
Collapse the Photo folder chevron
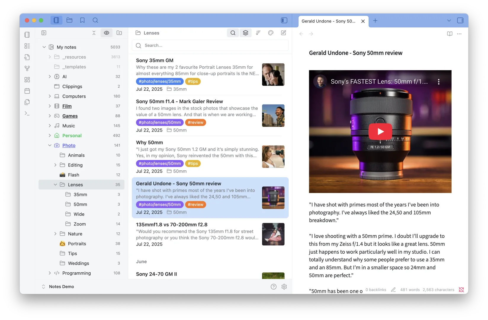click(x=50, y=145)
